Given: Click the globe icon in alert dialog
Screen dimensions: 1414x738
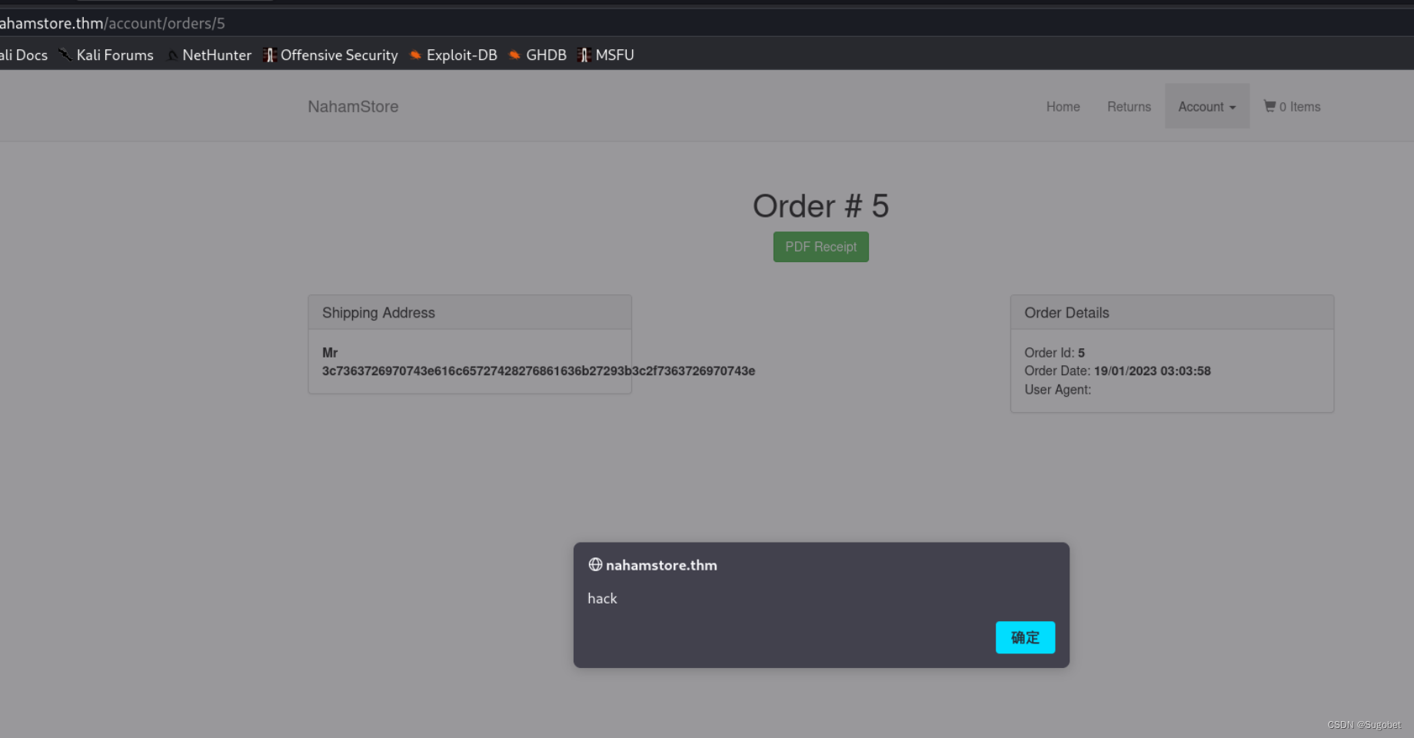Looking at the screenshot, I should (595, 564).
